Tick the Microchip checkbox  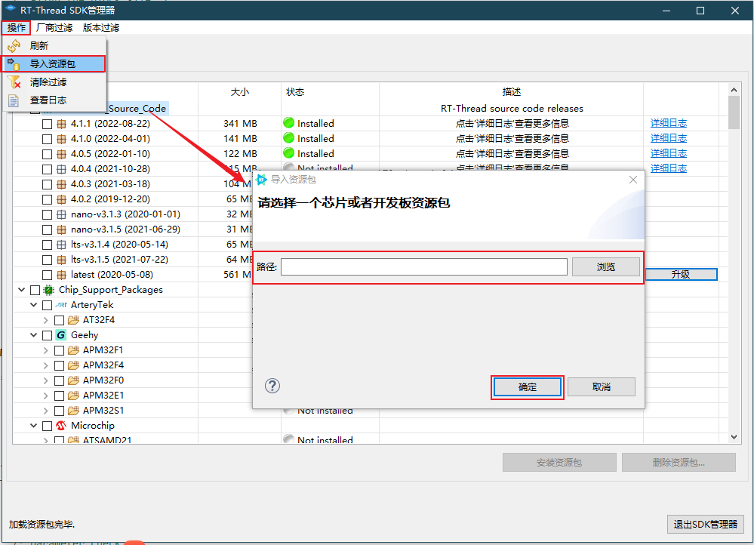tap(47, 426)
